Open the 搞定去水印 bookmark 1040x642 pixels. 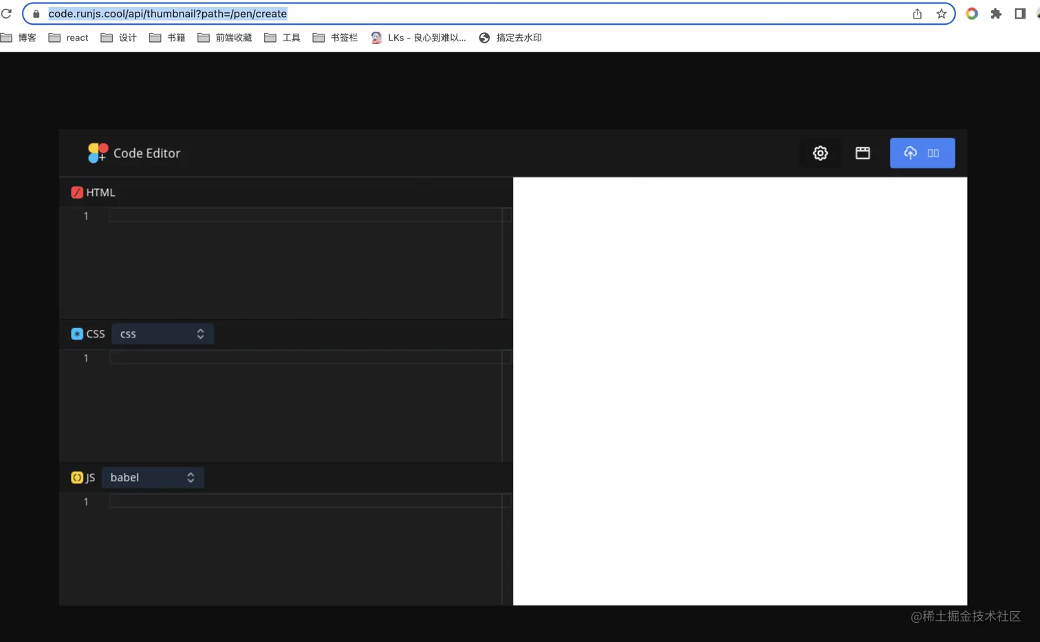[510, 38]
